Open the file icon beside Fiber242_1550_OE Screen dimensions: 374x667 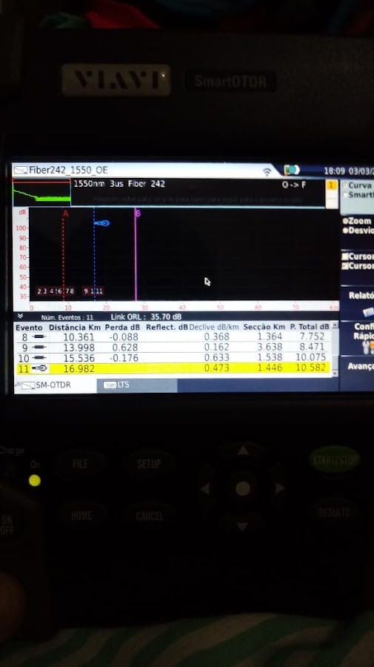coord(21,170)
